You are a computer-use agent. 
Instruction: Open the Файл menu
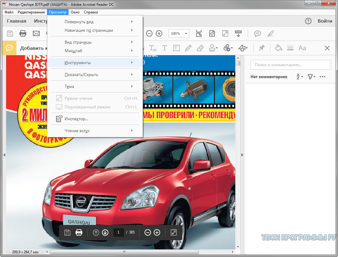click(x=9, y=12)
